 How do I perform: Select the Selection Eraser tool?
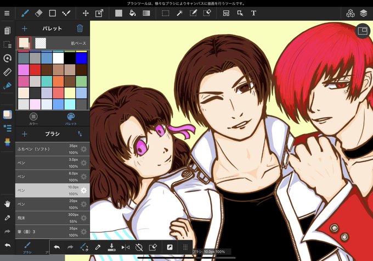pos(207,13)
